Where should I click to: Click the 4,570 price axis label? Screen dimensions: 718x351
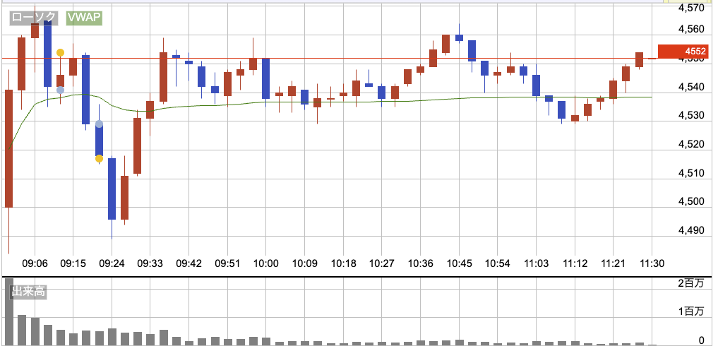[x=690, y=8]
